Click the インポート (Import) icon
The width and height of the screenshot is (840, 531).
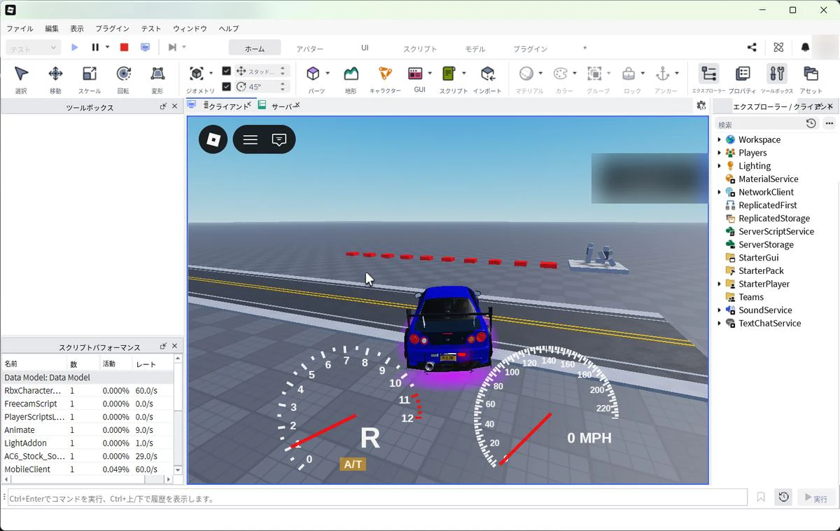(x=487, y=79)
